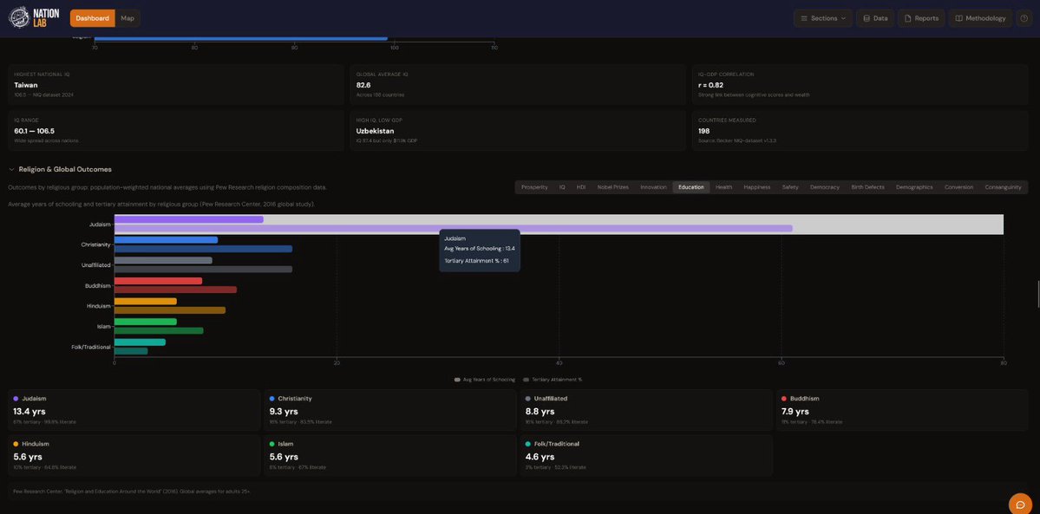The image size is (1040, 514).
Task: Open the Sections dropdown
Action: (822, 18)
